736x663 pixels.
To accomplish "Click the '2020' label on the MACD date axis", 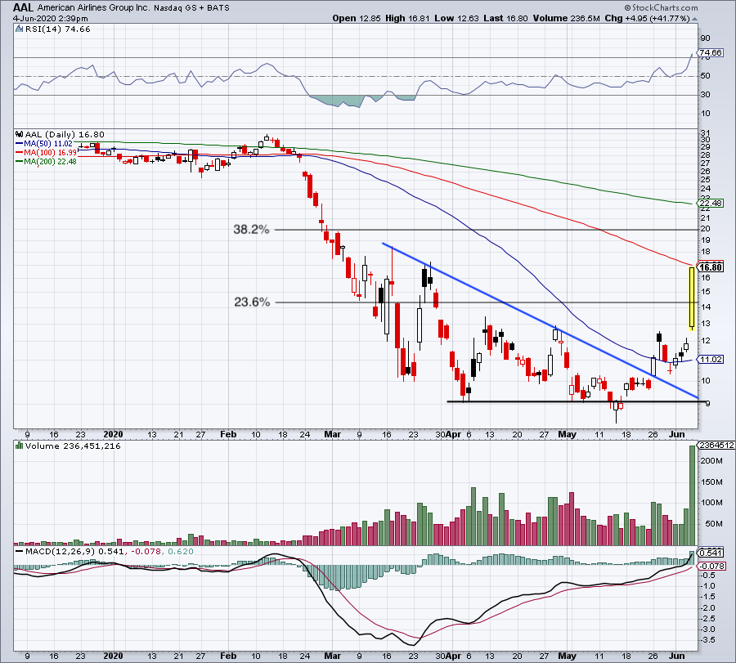I will pyautogui.click(x=113, y=656).
